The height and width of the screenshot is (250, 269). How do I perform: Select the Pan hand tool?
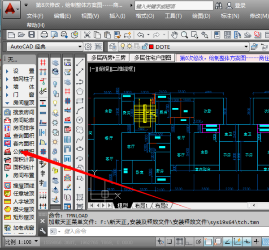point(174,35)
